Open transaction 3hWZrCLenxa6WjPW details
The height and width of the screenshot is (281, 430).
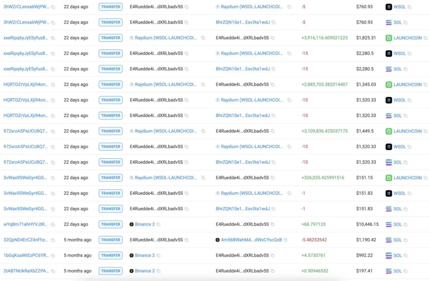[25, 7]
